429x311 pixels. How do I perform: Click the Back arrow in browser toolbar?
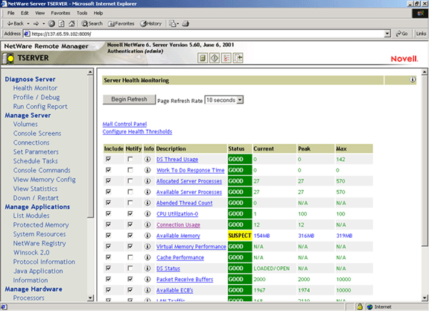[16, 24]
